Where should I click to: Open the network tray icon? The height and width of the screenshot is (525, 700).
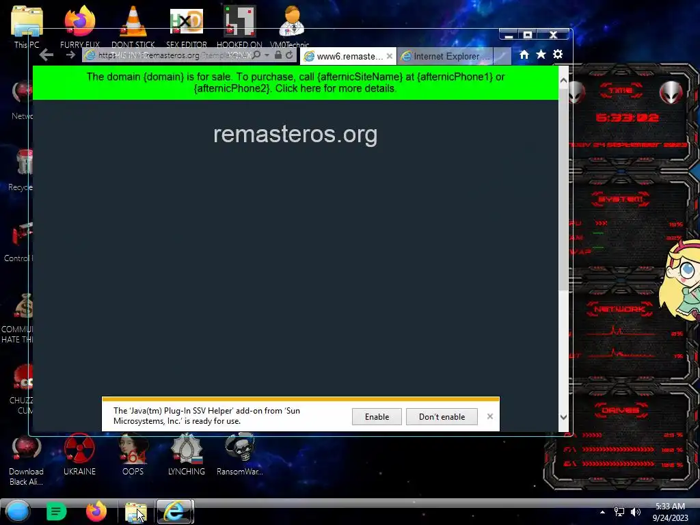pyautogui.click(x=619, y=512)
